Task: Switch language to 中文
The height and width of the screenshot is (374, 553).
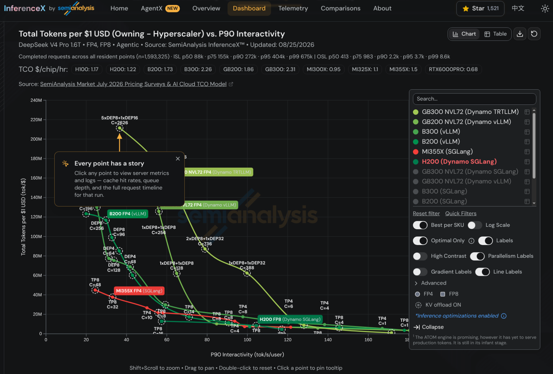Action: (x=518, y=8)
